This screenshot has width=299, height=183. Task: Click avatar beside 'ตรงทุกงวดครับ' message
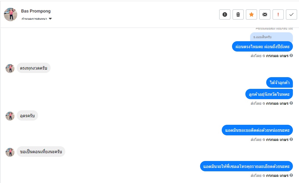[10, 68]
